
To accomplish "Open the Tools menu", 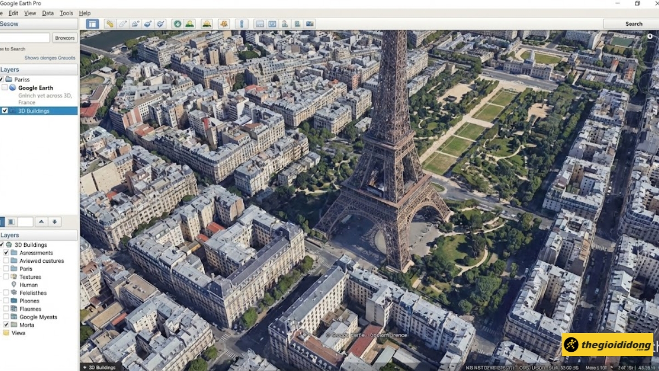I will [66, 13].
